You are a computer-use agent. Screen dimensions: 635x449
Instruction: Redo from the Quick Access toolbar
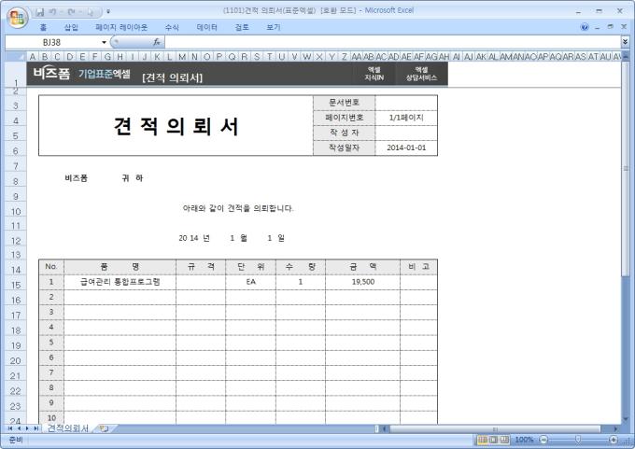pos(71,12)
